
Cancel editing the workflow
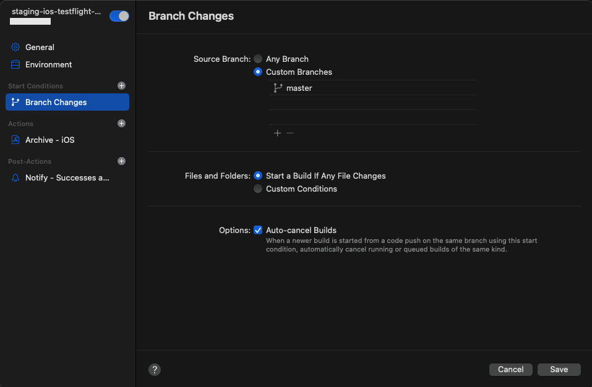[510, 370]
